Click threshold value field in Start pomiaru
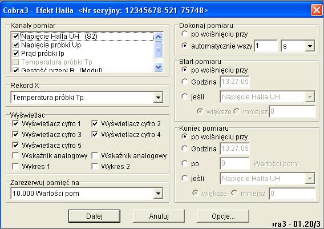 292,112
